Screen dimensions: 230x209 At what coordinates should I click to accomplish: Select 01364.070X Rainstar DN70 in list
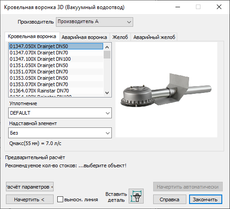(56, 91)
